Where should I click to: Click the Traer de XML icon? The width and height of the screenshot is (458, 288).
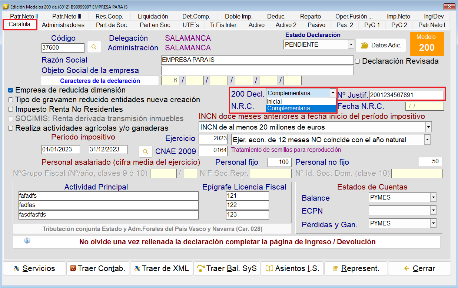pos(136,268)
